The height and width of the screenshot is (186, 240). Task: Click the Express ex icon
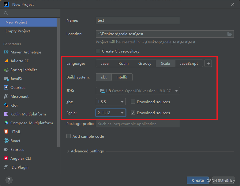tap(6, 150)
